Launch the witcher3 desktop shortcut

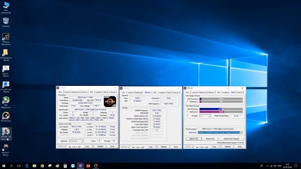tap(6, 150)
